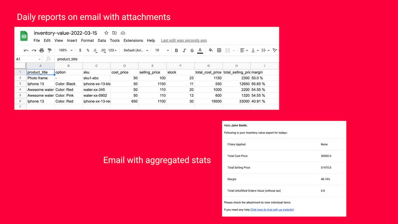Toggle italic formatting
The image size is (398, 224).
point(184,50)
